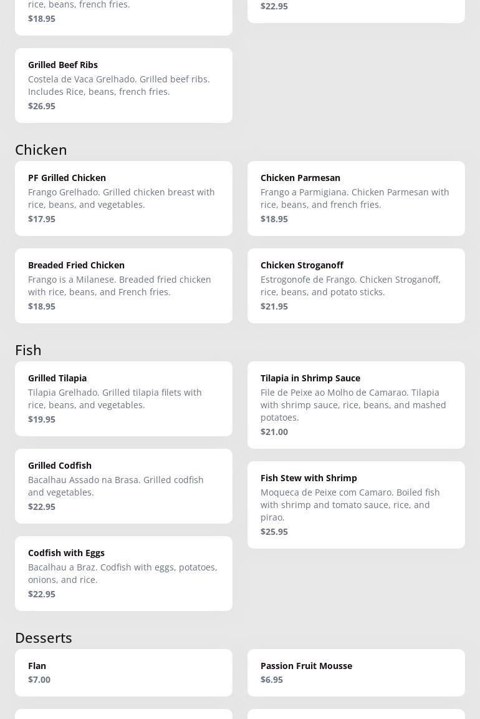Viewport: 480px width, 719px height.
Task: Select PF Grilled Chicken menu item
Action: [123, 198]
